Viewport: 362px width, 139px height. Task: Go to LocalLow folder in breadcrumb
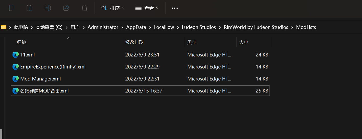click(164, 27)
